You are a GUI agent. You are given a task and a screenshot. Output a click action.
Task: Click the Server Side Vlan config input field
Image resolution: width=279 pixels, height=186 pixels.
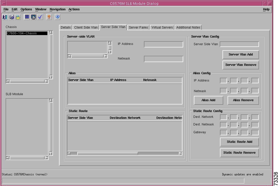(239, 44)
